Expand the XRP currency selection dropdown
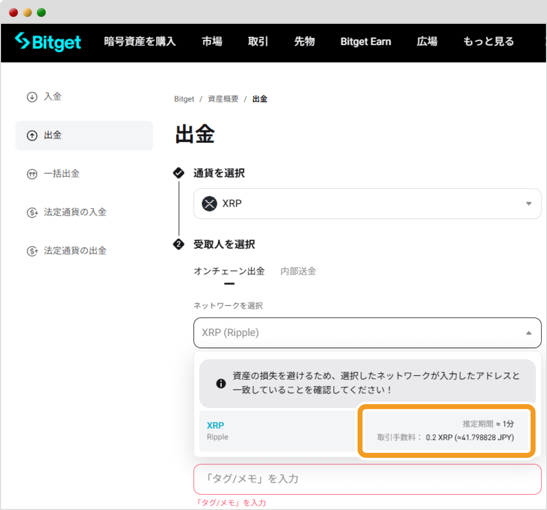This screenshot has height=510, width=547. coord(529,203)
